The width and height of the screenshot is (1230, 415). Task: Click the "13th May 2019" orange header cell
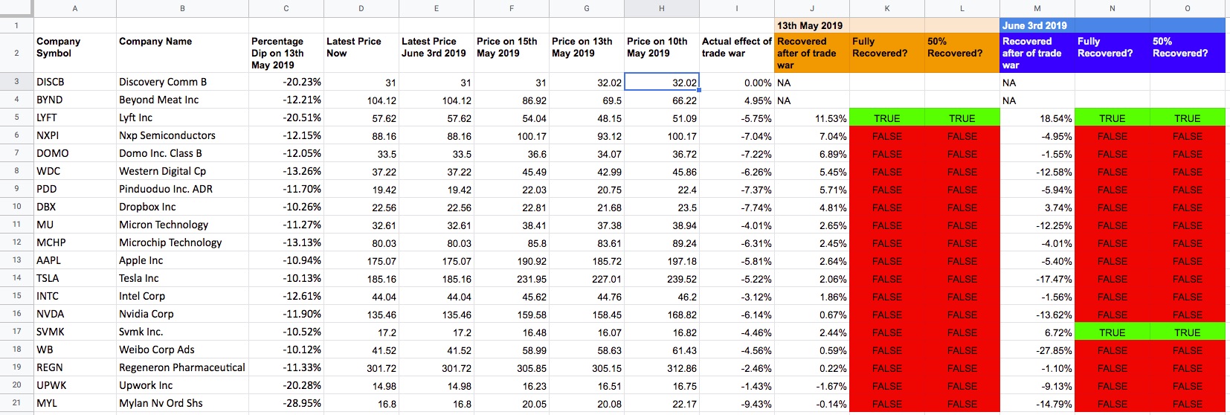811,25
